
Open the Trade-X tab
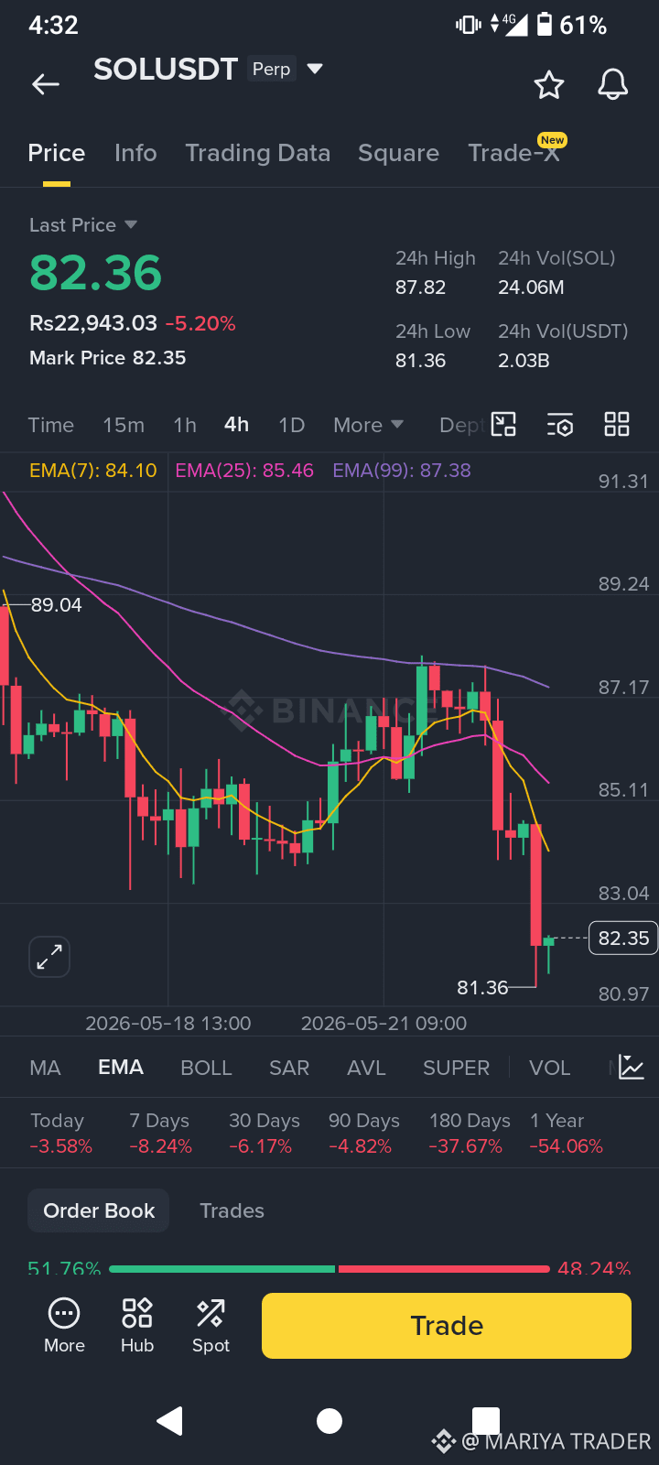pyautogui.click(x=513, y=153)
